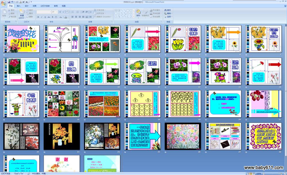
Task: Click the "Dad's Tie" theme name in status bar
Action: [x=19, y=174]
